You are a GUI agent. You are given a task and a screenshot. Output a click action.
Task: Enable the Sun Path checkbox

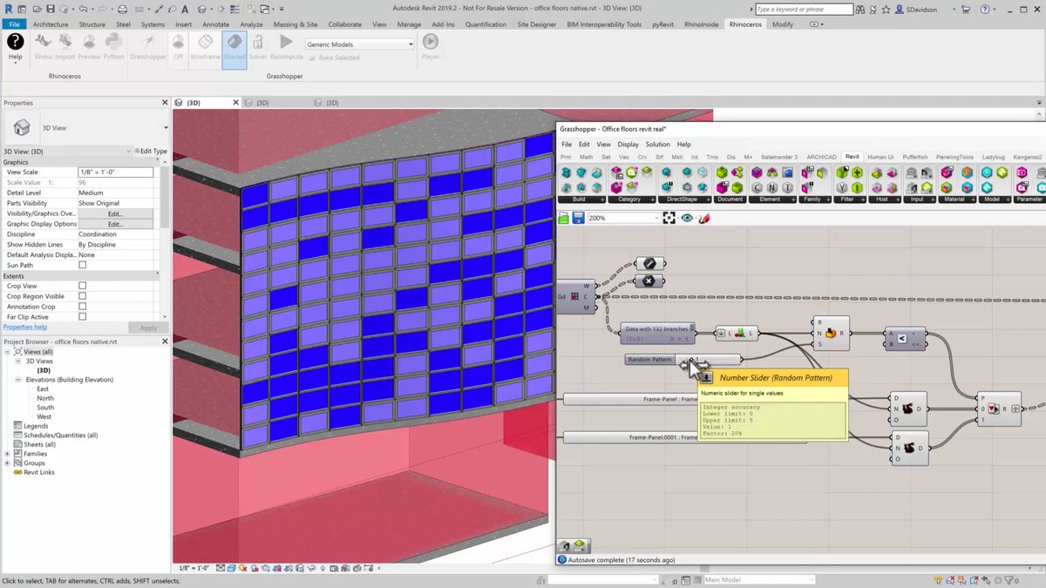point(83,265)
